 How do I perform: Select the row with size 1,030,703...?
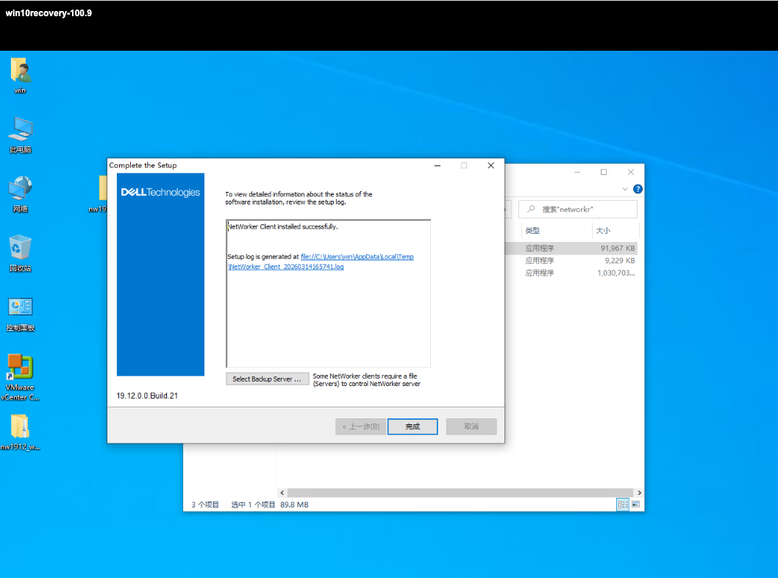coord(571,273)
